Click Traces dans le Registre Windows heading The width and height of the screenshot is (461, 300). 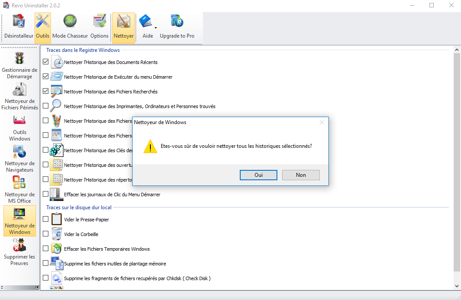(x=83, y=50)
